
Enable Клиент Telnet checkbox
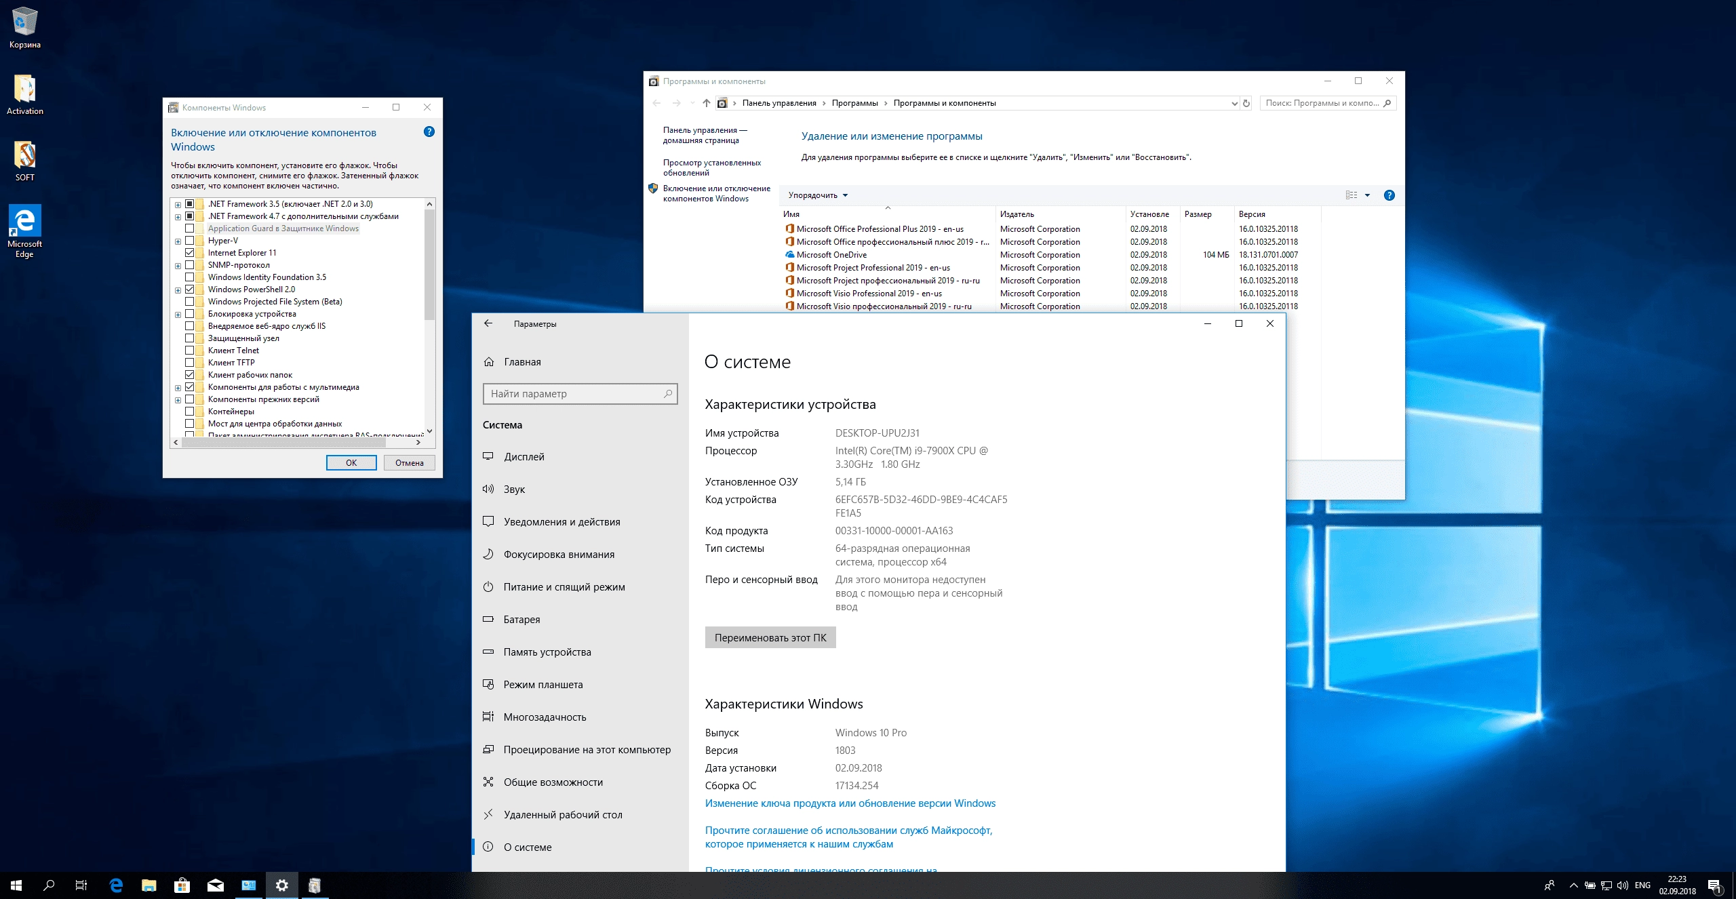(x=190, y=351)
